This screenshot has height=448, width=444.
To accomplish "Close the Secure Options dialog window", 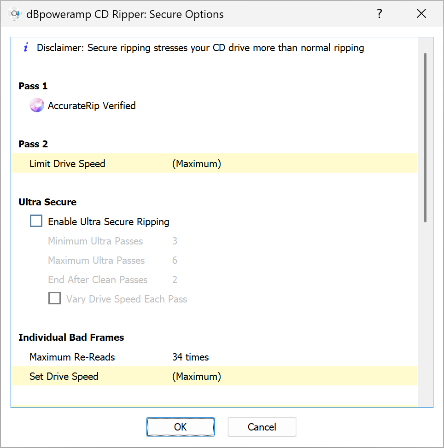I will tap(421, 14).
